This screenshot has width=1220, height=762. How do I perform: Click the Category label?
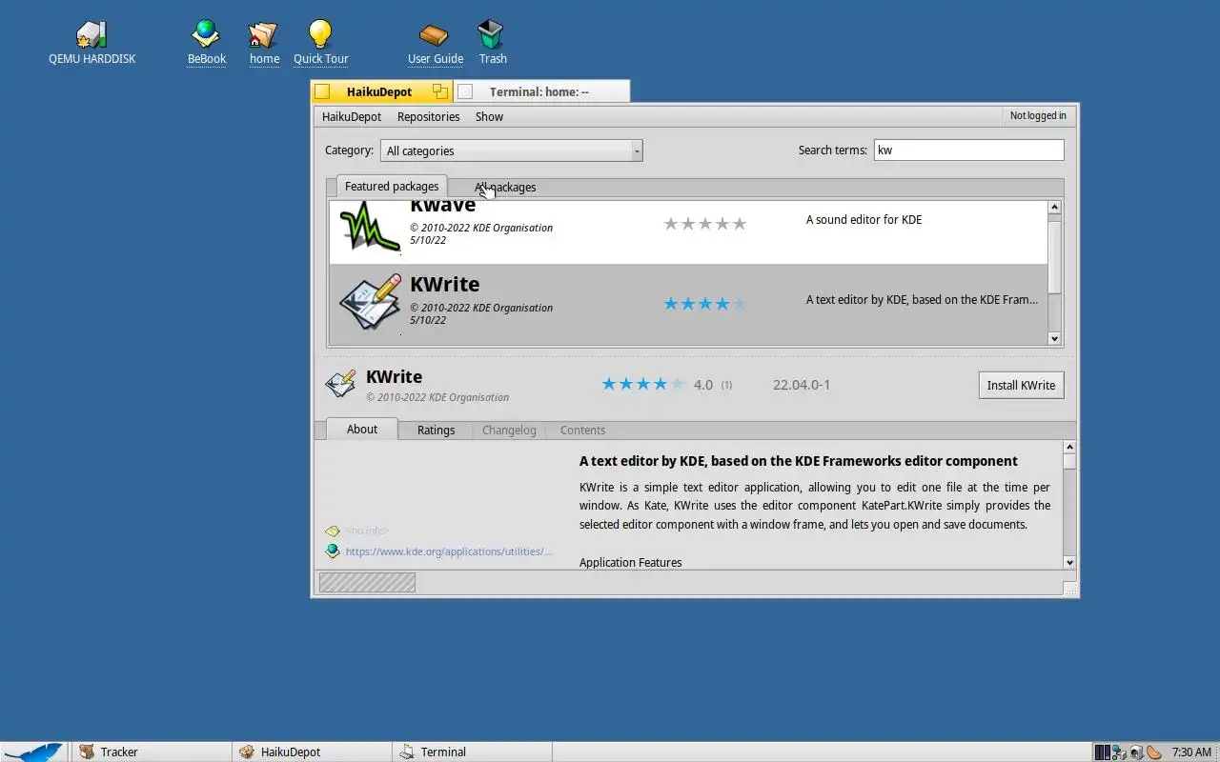click(x=349, y=150)
